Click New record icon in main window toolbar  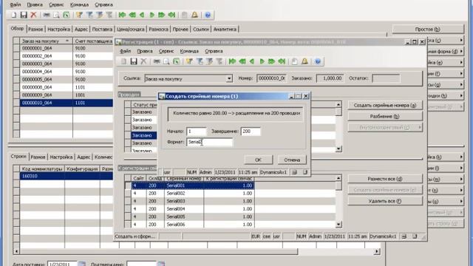[14, 15]
